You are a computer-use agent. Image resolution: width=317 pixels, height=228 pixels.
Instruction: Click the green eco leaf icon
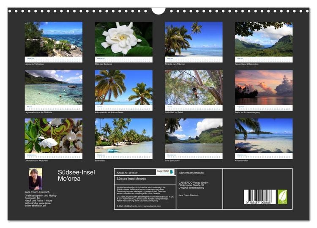[x=282, y=197]
